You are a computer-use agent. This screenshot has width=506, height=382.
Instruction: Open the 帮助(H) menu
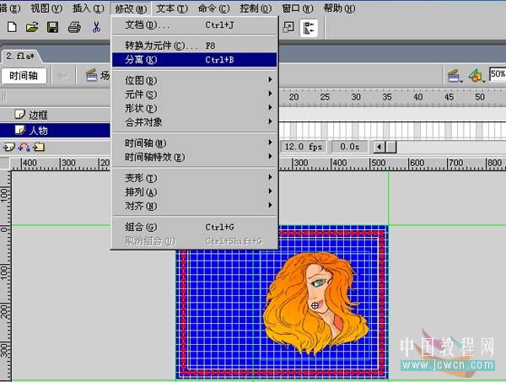[x=339, y=8]
